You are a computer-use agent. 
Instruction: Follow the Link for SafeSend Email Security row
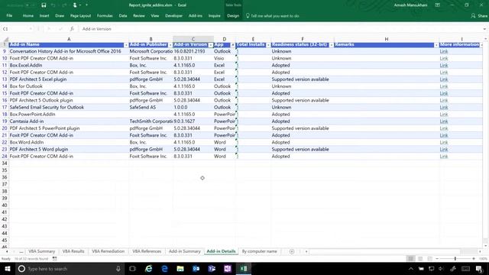point(444,107)
